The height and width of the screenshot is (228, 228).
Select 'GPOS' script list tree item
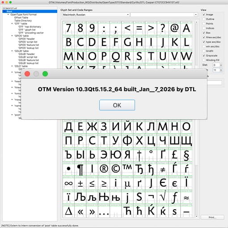coord(28,42)
